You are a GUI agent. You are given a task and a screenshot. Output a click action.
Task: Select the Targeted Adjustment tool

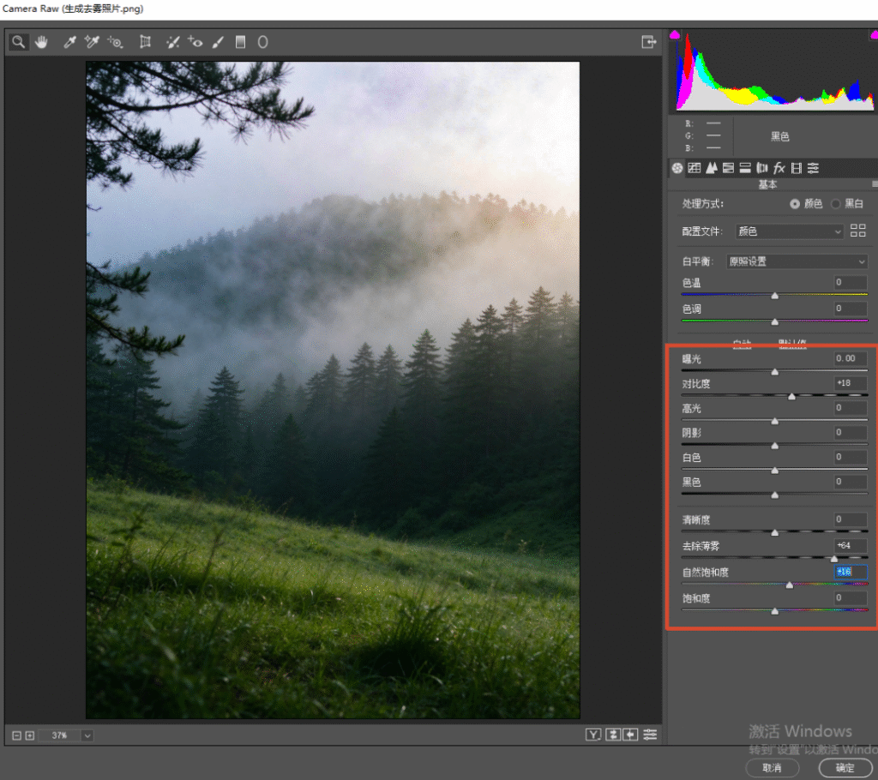(116, 42)
